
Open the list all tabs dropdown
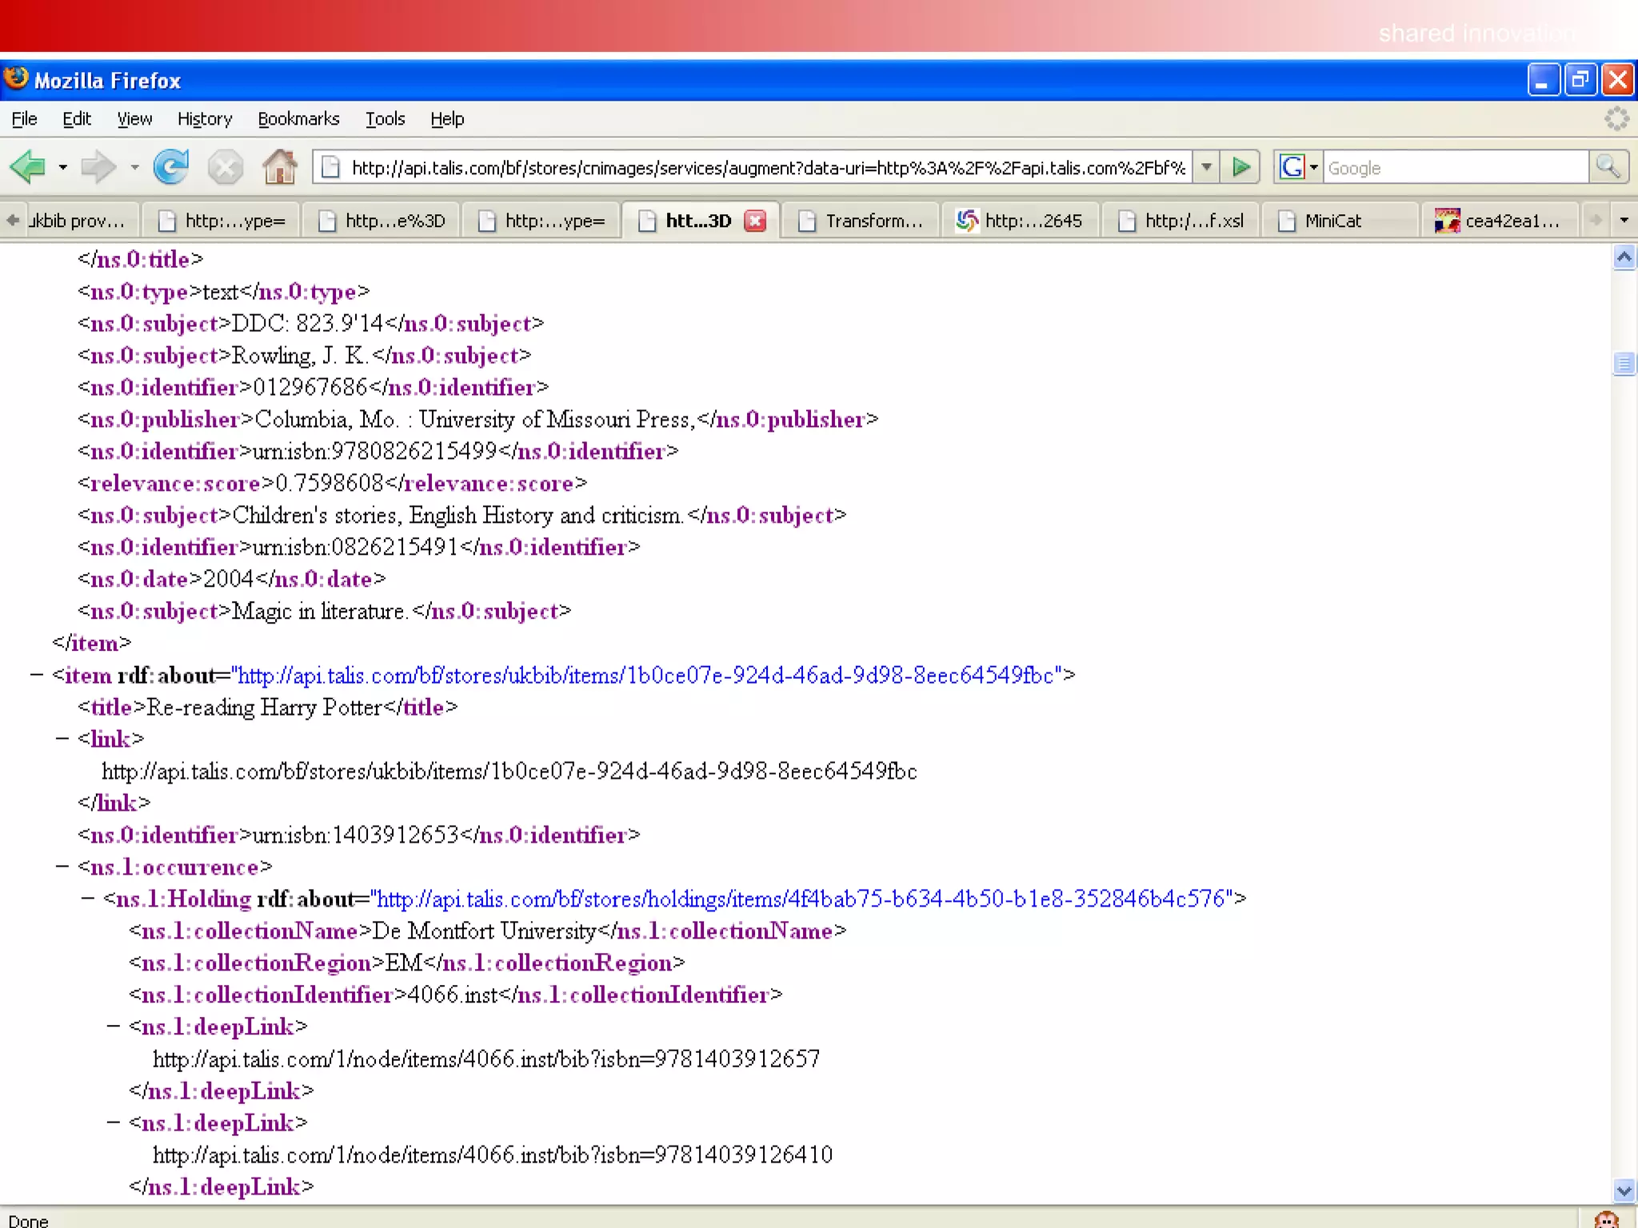point(1624,220)
